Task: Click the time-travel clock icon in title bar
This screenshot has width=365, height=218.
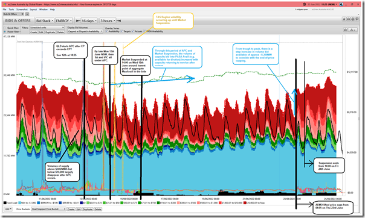Action: (304, 4)
